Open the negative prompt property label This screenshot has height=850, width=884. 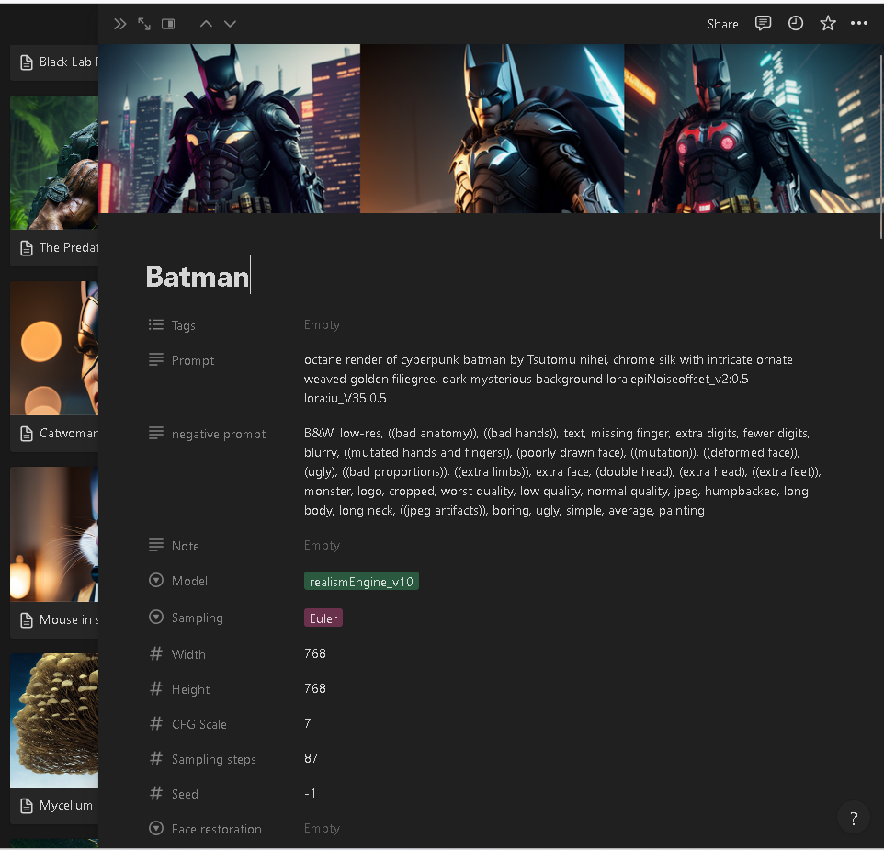coord(219,434)
